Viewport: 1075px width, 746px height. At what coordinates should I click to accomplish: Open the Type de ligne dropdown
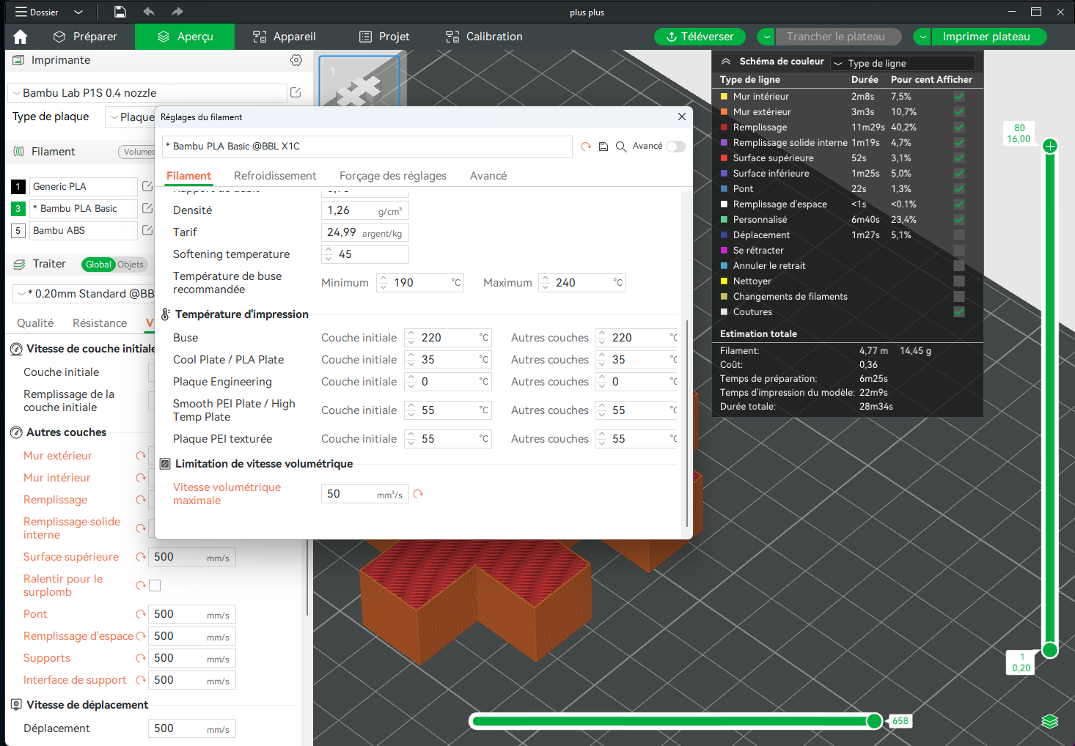pyautogui.click(x=903, y=63)
